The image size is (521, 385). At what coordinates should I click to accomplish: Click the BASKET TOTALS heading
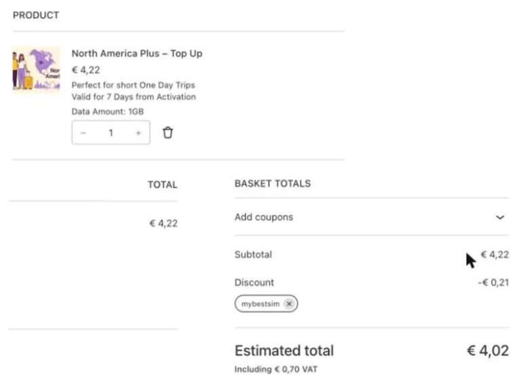pyautogui.click(x=273, y=183)
